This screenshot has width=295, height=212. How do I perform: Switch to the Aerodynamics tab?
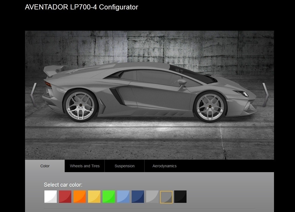click(x=164, y=166)
